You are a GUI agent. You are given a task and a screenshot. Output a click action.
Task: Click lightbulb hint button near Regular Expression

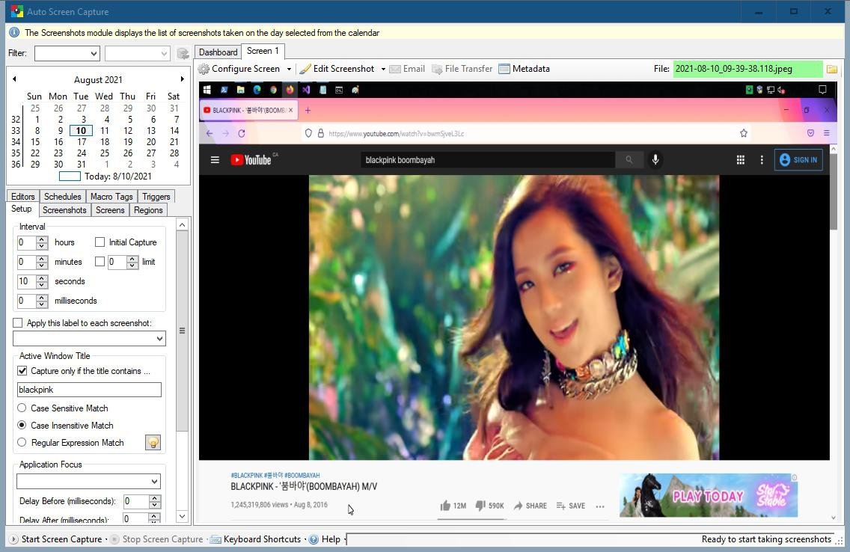point(153,443)
